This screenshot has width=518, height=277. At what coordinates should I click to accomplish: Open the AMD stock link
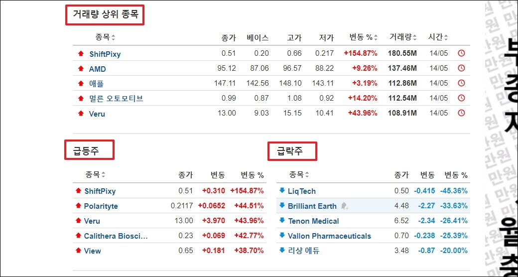(x=98, y=69)
